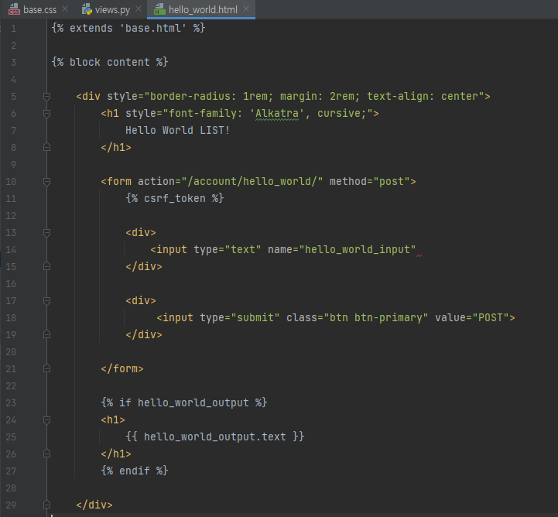The image size is (558, 517).
Task: Click the underlined word 'Alkatra'
Action: [x=277, y=114]
